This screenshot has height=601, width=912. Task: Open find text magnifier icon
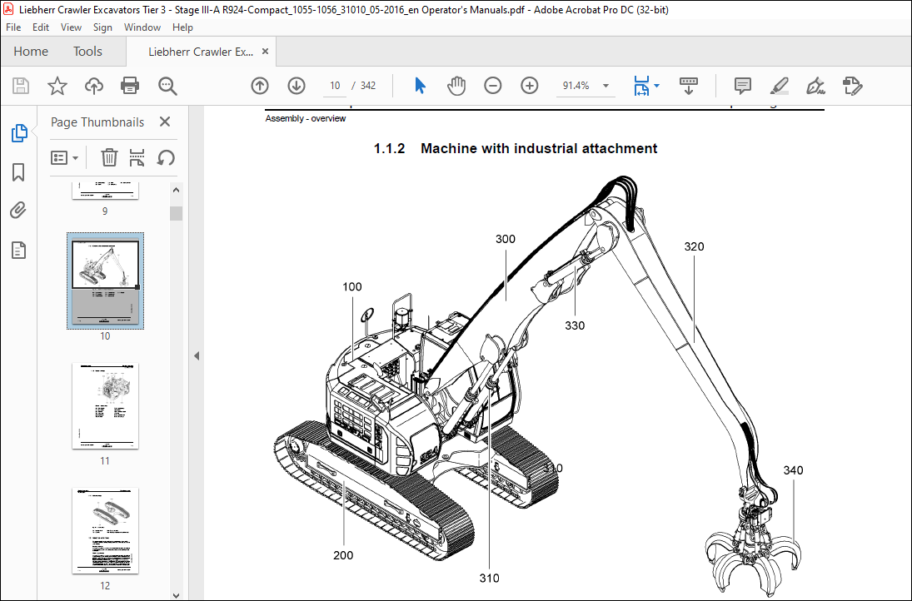[x=167, y=86]
